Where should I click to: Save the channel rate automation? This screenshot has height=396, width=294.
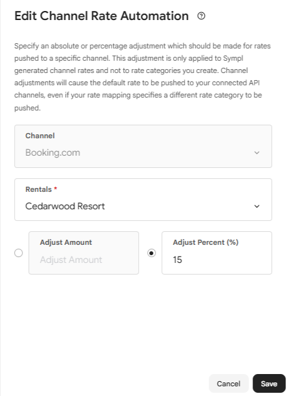269,384
